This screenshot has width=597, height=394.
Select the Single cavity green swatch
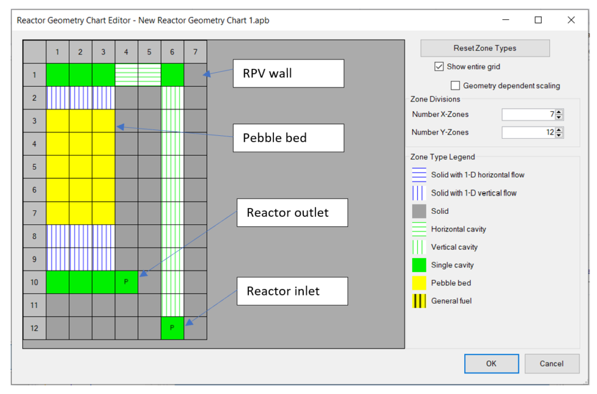point(419,265)
